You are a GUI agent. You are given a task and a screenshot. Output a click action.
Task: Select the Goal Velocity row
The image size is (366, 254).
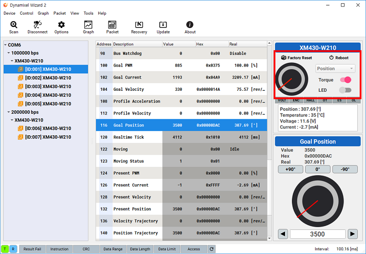tap(181, 89)
